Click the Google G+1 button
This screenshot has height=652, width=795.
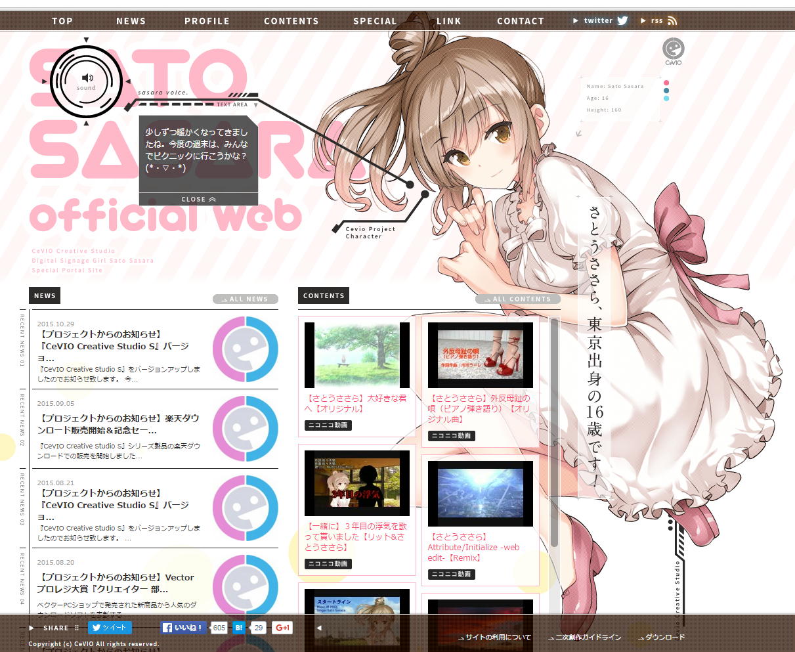(282, 628)
